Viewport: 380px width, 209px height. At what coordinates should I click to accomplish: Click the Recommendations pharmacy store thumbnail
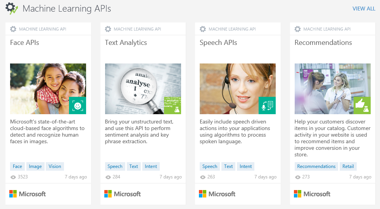click(x=333, y=89)
